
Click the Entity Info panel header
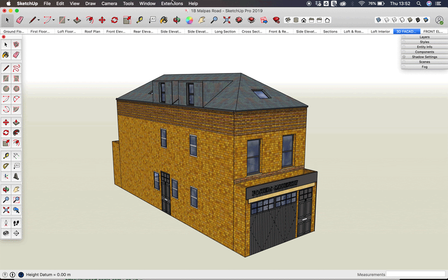tap(424, 47)
